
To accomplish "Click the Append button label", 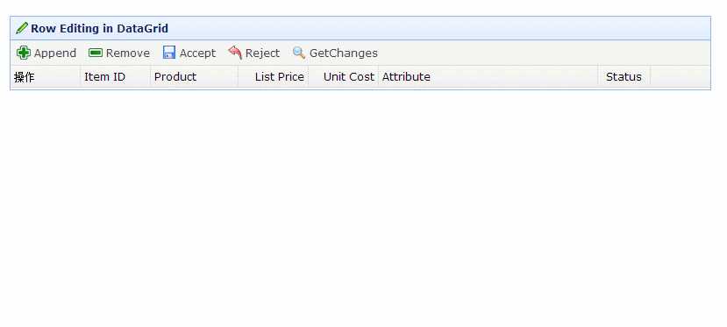I will pyautogui.click(x=55, y=53).
